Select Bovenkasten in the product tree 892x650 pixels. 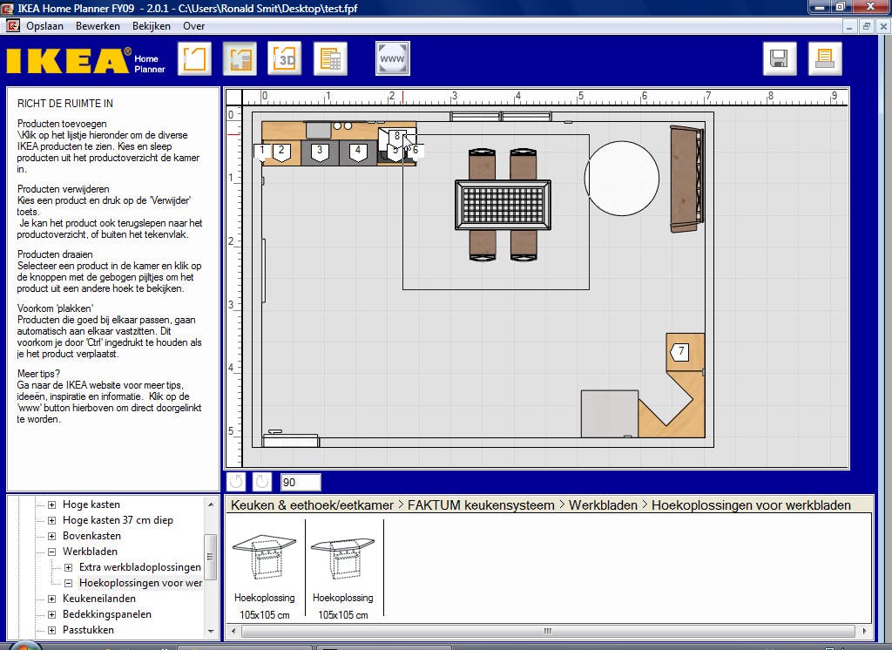(91, 536)
